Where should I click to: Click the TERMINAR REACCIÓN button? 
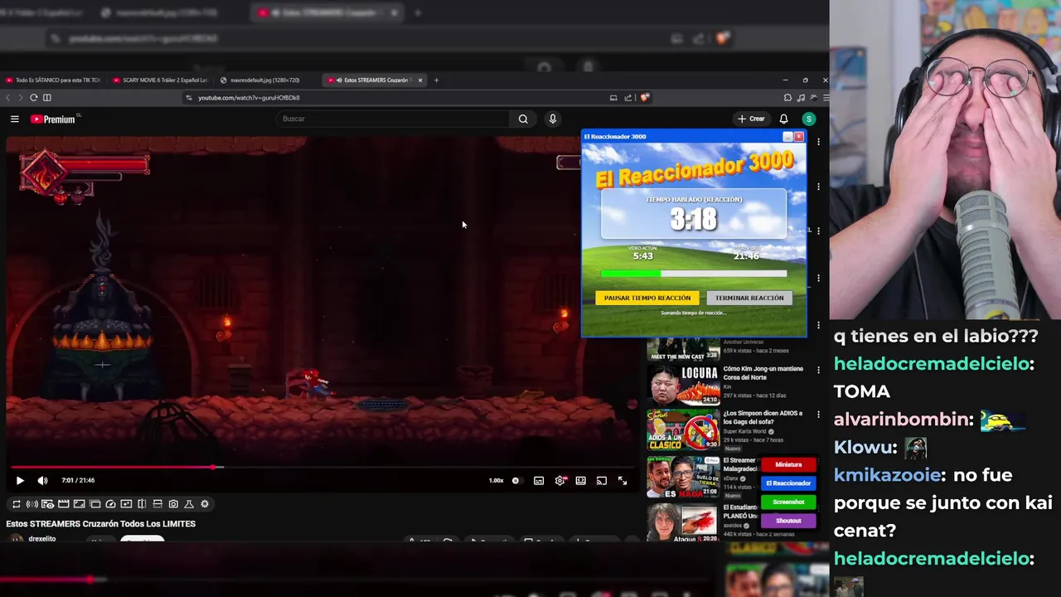click(x=749, y=298)
